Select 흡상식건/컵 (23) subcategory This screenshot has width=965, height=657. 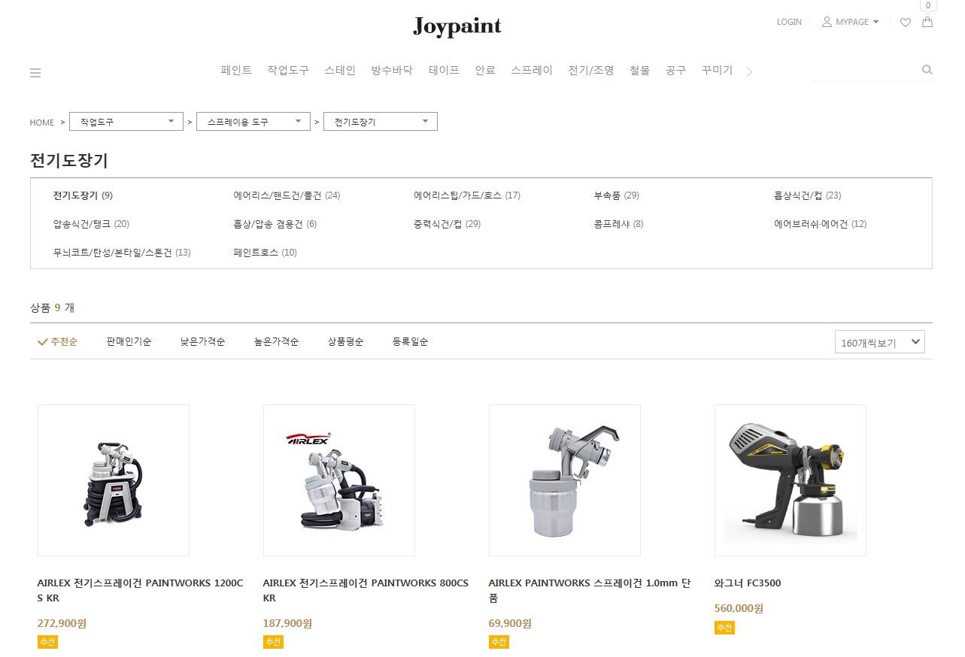pyautogui.click(x=808, y=195)
